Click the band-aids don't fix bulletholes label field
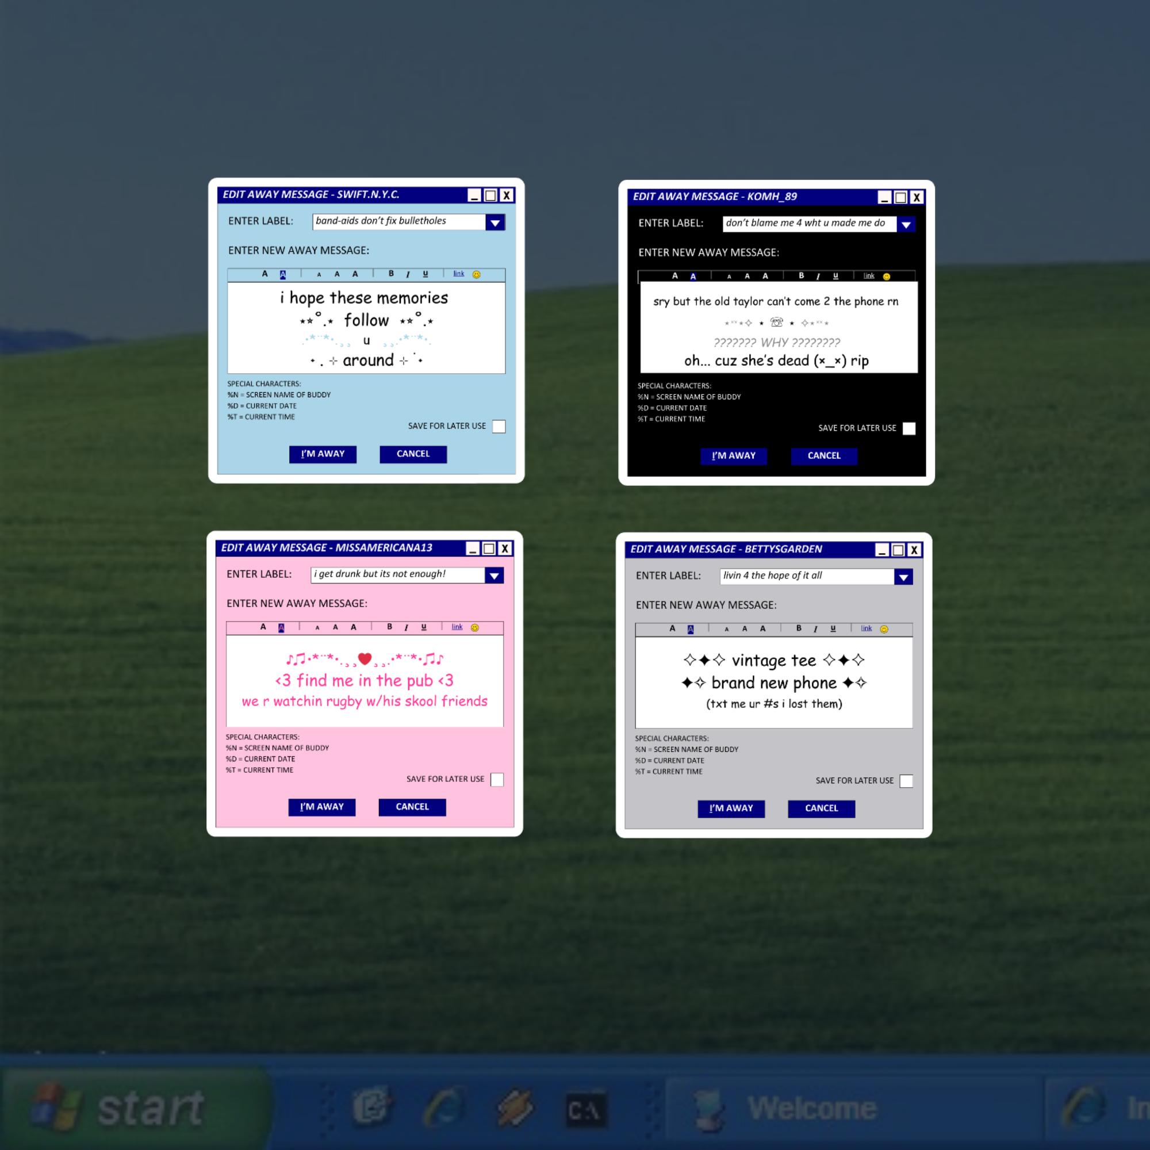 [399, 221]
